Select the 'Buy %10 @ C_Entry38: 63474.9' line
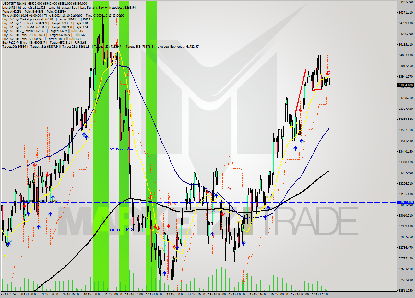Viewport: 415px width, 298px height. pos(45,23)
